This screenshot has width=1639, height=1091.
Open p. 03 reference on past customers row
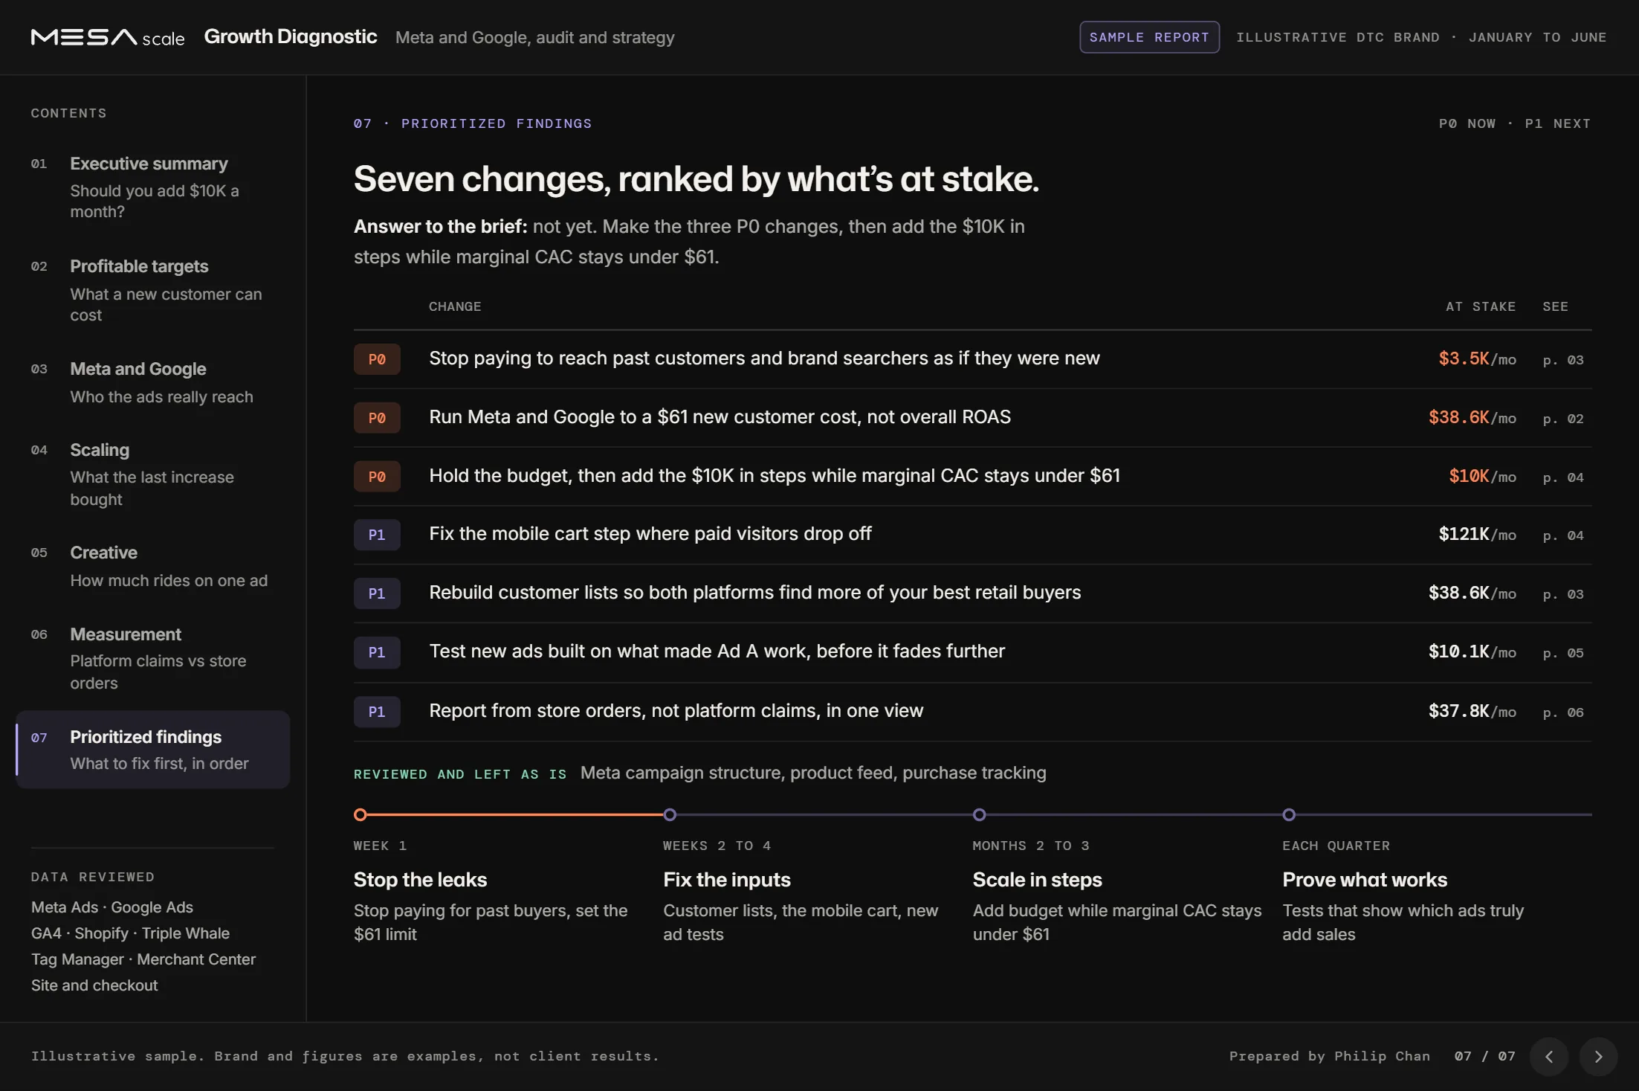(x=1563, y=360)
